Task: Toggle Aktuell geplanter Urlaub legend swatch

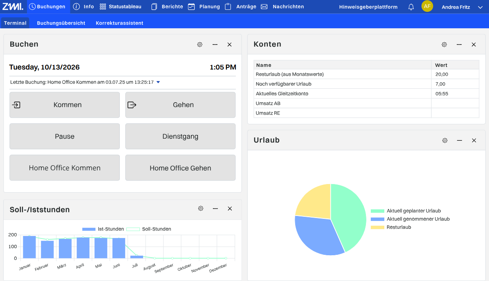Action: pos(377,211)
